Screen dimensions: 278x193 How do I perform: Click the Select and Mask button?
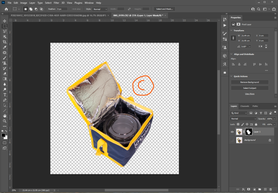(165, 9)
